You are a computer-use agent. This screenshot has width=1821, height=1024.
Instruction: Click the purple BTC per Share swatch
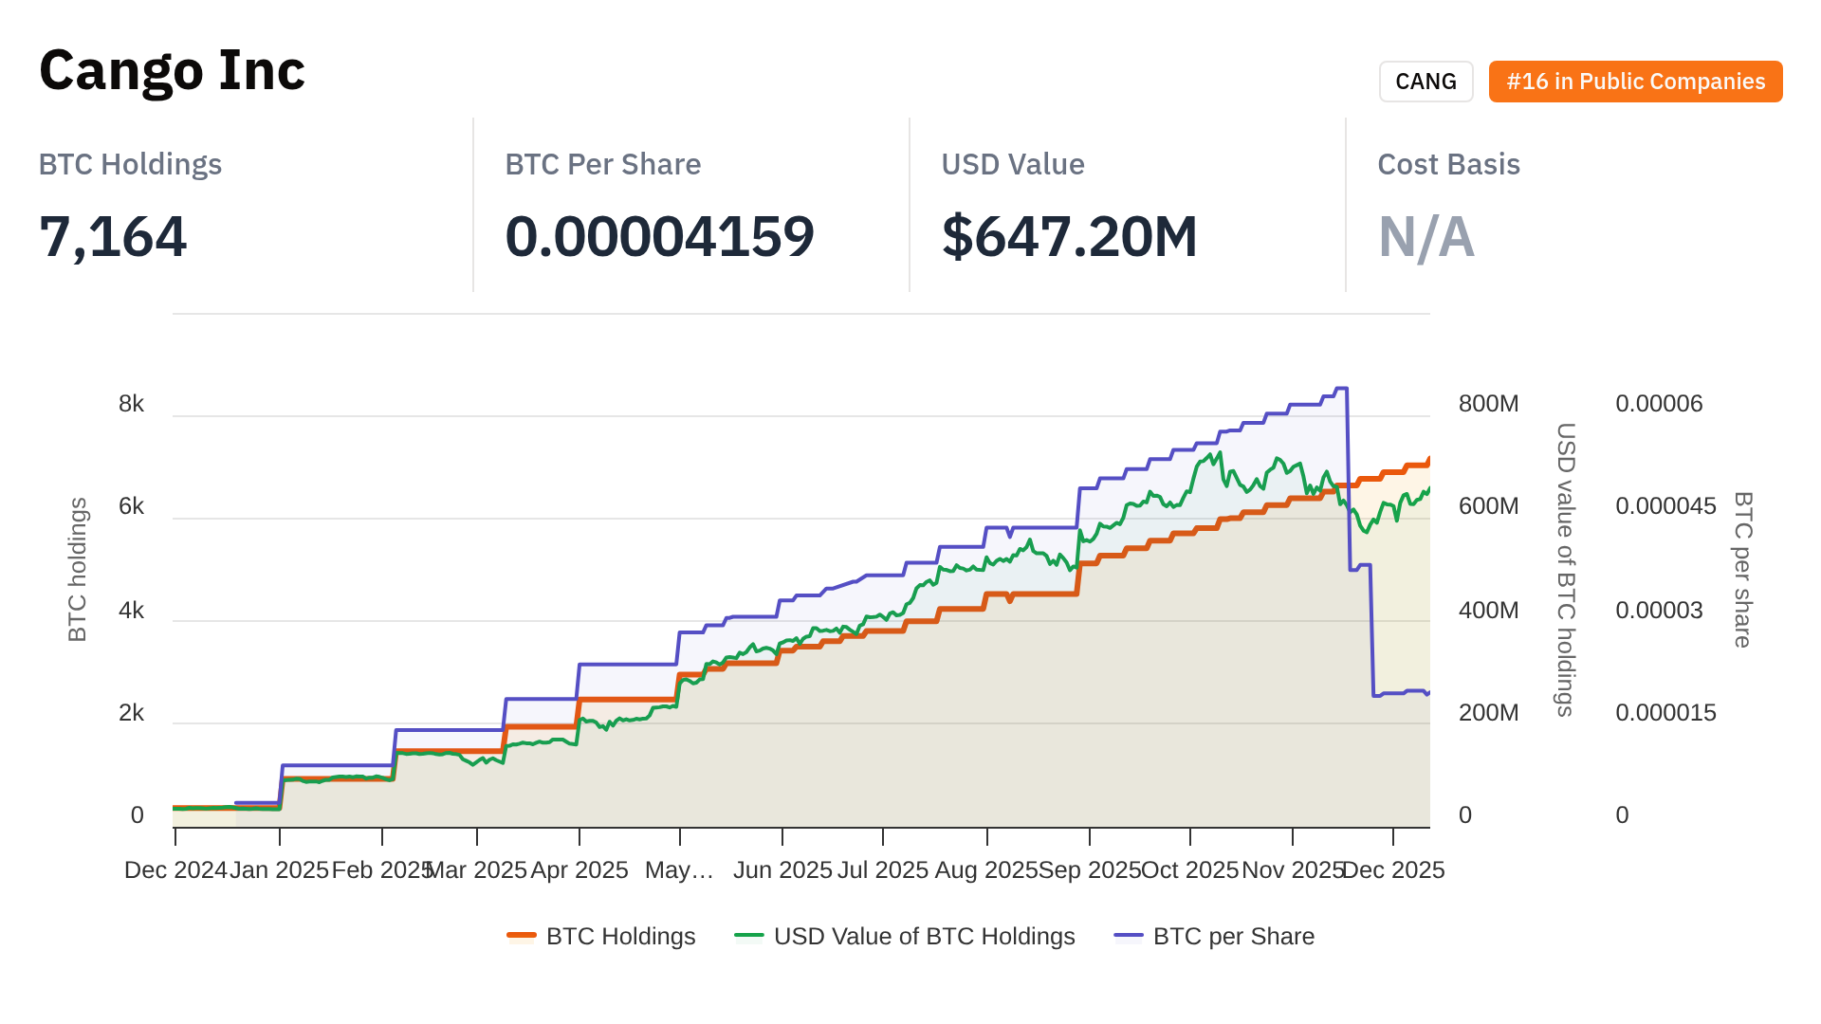click(x=1129, y=937)
